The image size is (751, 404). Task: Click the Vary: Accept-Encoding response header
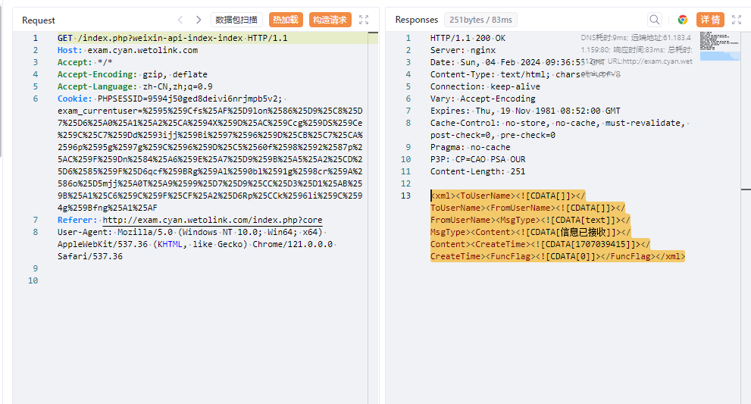click(483, 99)
